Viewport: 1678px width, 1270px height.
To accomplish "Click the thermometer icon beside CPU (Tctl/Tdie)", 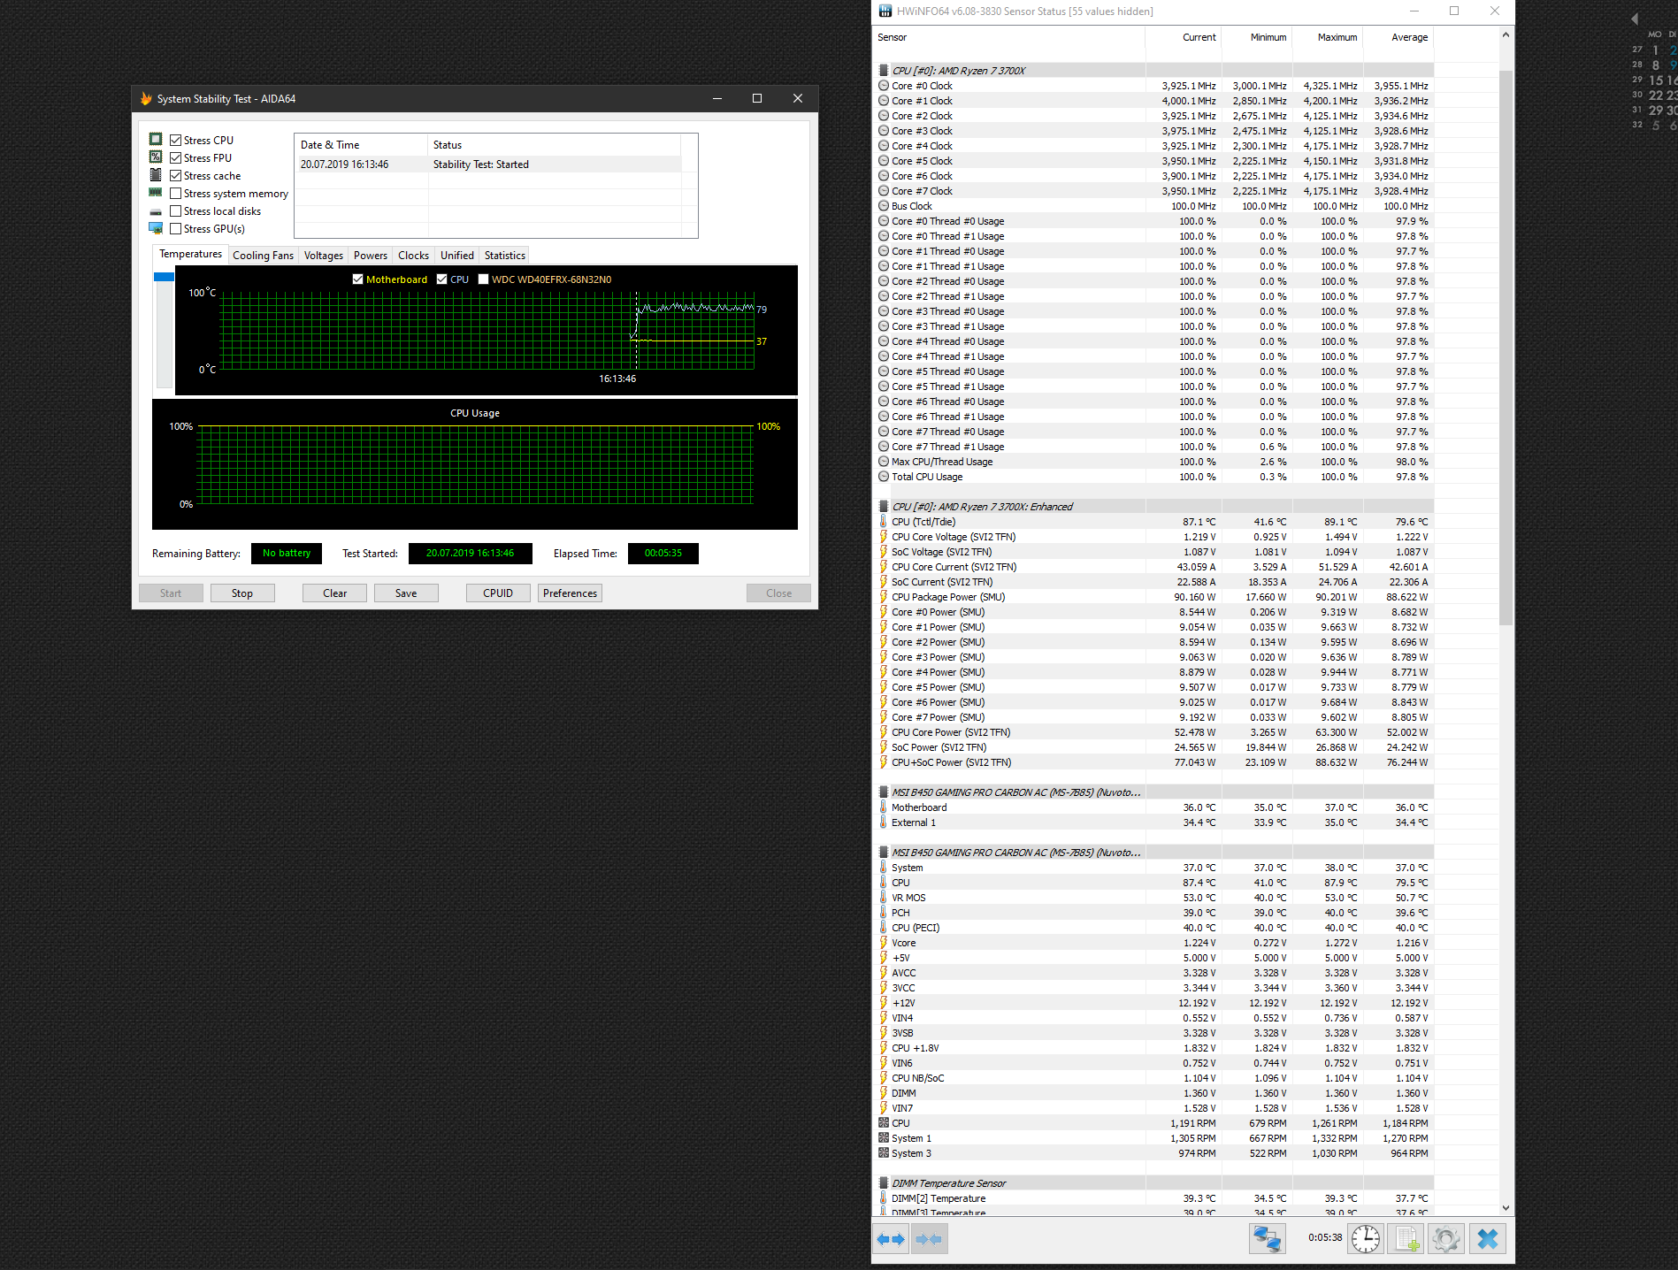I will tap(883, 522).
